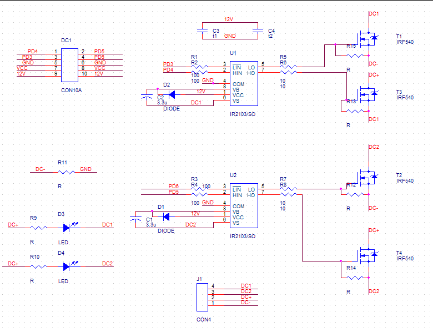Click the PD5 net label on connector pin 2
Image resolution: width=433 pixels, height=332 pixels.
(x=99, y=52)
